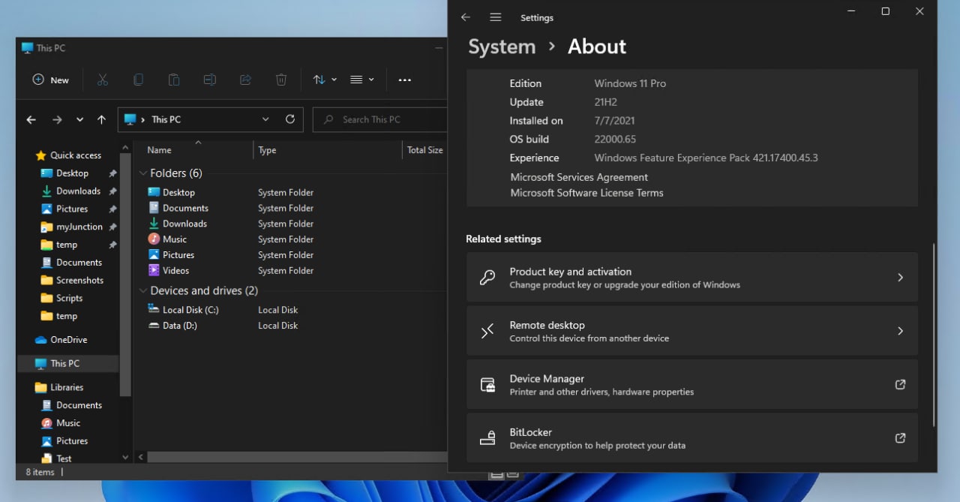Click the Copy icon in Explorer toolbar
The width and height of the screenshot is (960, 502).
pos(138,80)
